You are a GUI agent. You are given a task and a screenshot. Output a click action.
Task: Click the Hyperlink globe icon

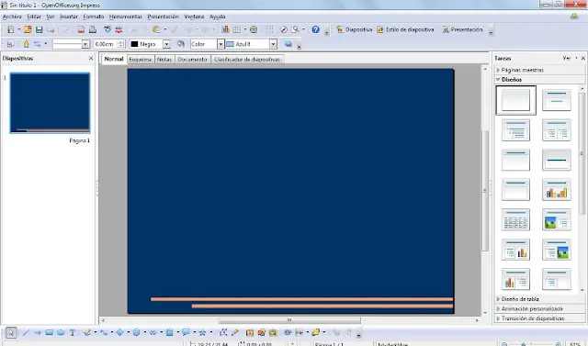(254, 29)
